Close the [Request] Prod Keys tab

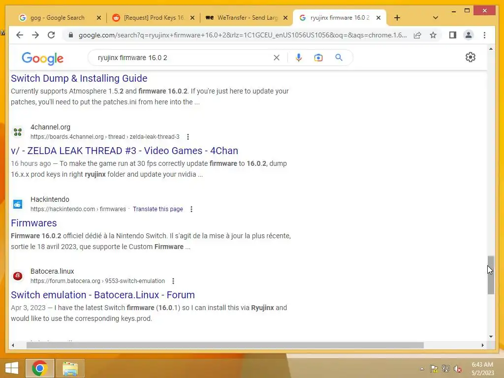[x=192, y=18]
